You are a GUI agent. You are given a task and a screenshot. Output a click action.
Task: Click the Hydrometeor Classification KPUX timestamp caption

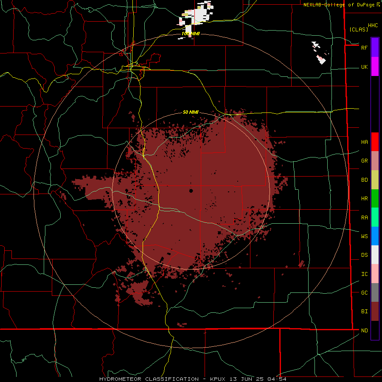tap(193, 379)
